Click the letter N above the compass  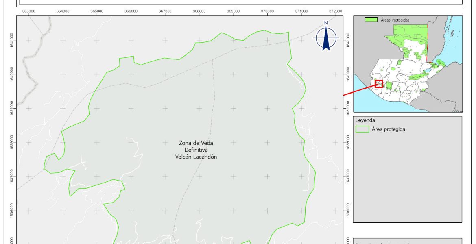point(326,23)
